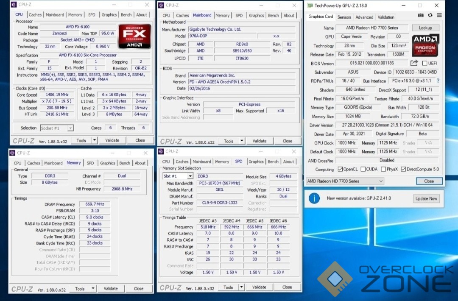The width and height of the screenshot is (458, 301).
Task: Toggle the UEFI checkbox in GPU-Z
Action: point(424,63)
